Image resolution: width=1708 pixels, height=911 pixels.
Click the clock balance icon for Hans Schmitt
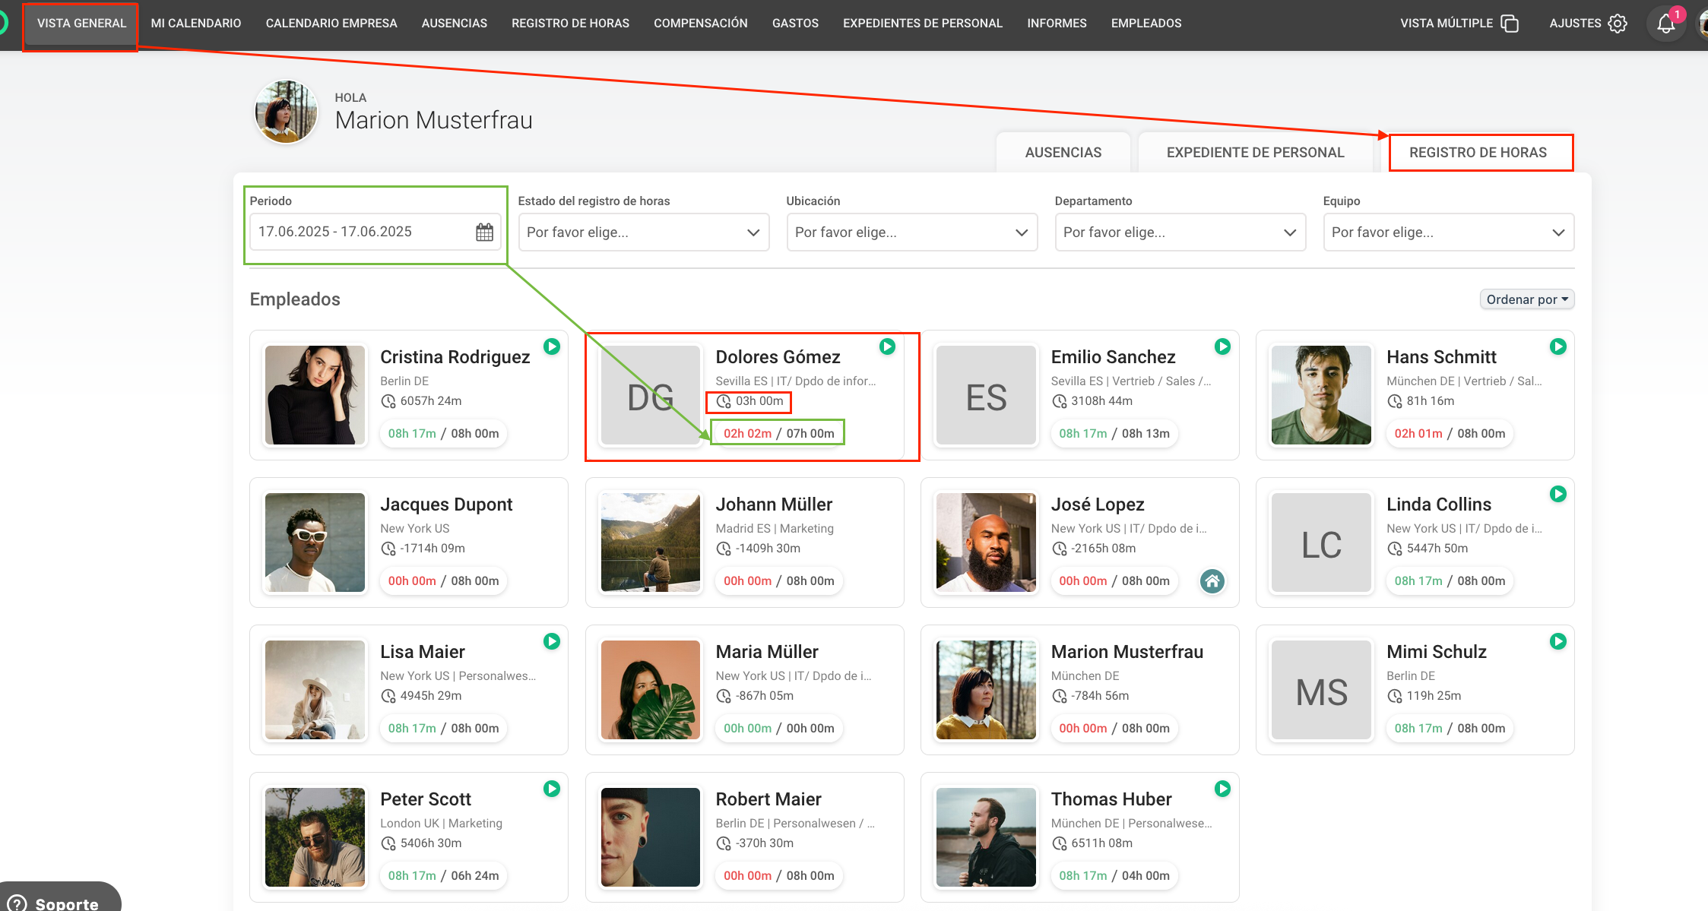click(1395, 401)
